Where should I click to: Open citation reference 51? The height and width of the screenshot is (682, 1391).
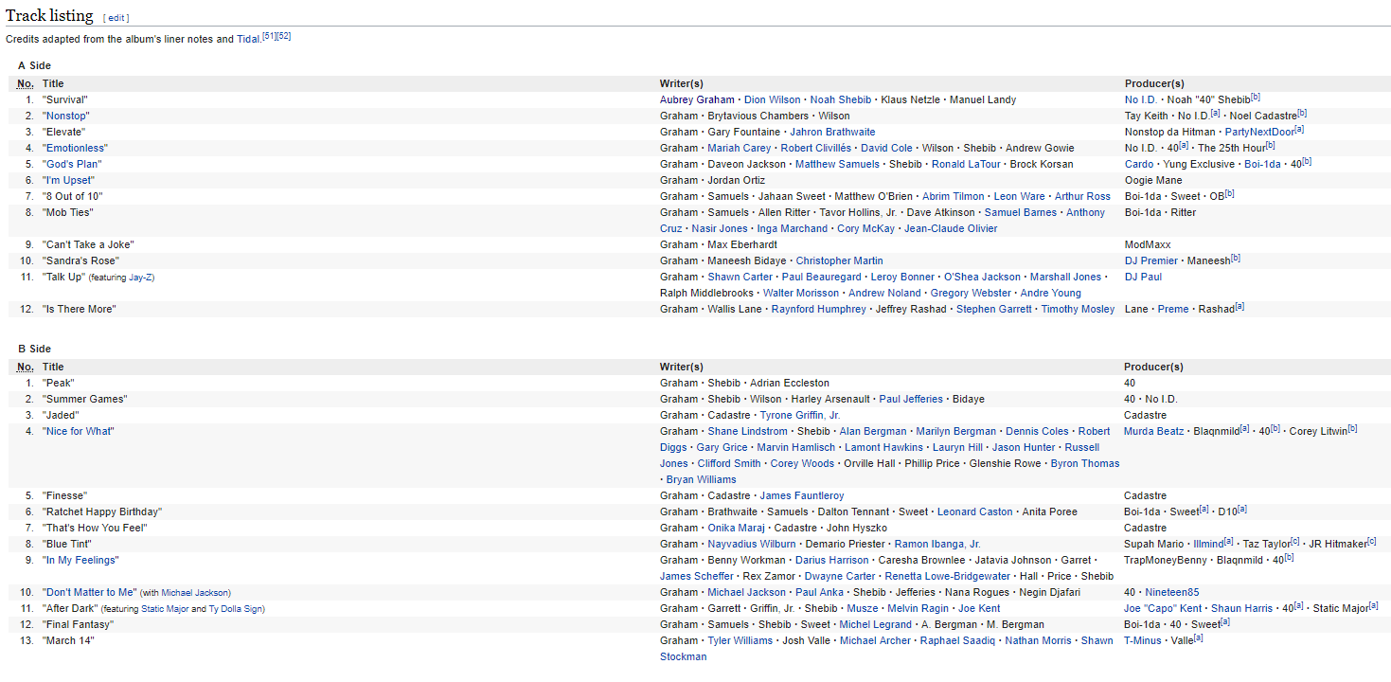269,36
